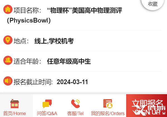Select the 首页/Home tab label
The height and width of the screenshot is (117, 167).
[15, 113]
